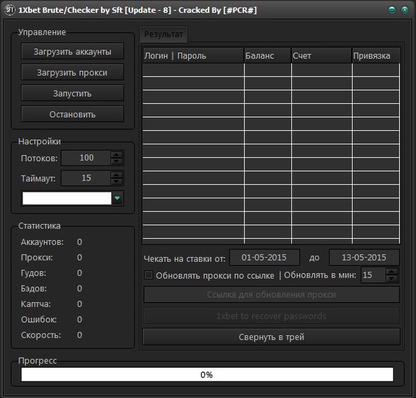Image resolution: width=416 pixels, height=398 pixels.
Task: Decrease the Потоков value with the down arrow
Action: (116, 161)
